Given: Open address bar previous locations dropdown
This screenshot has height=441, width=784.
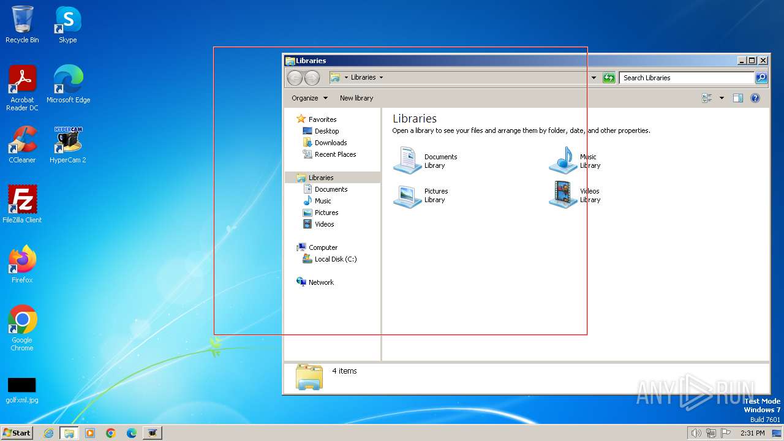Looking at the screenshot, I should 594,78.
